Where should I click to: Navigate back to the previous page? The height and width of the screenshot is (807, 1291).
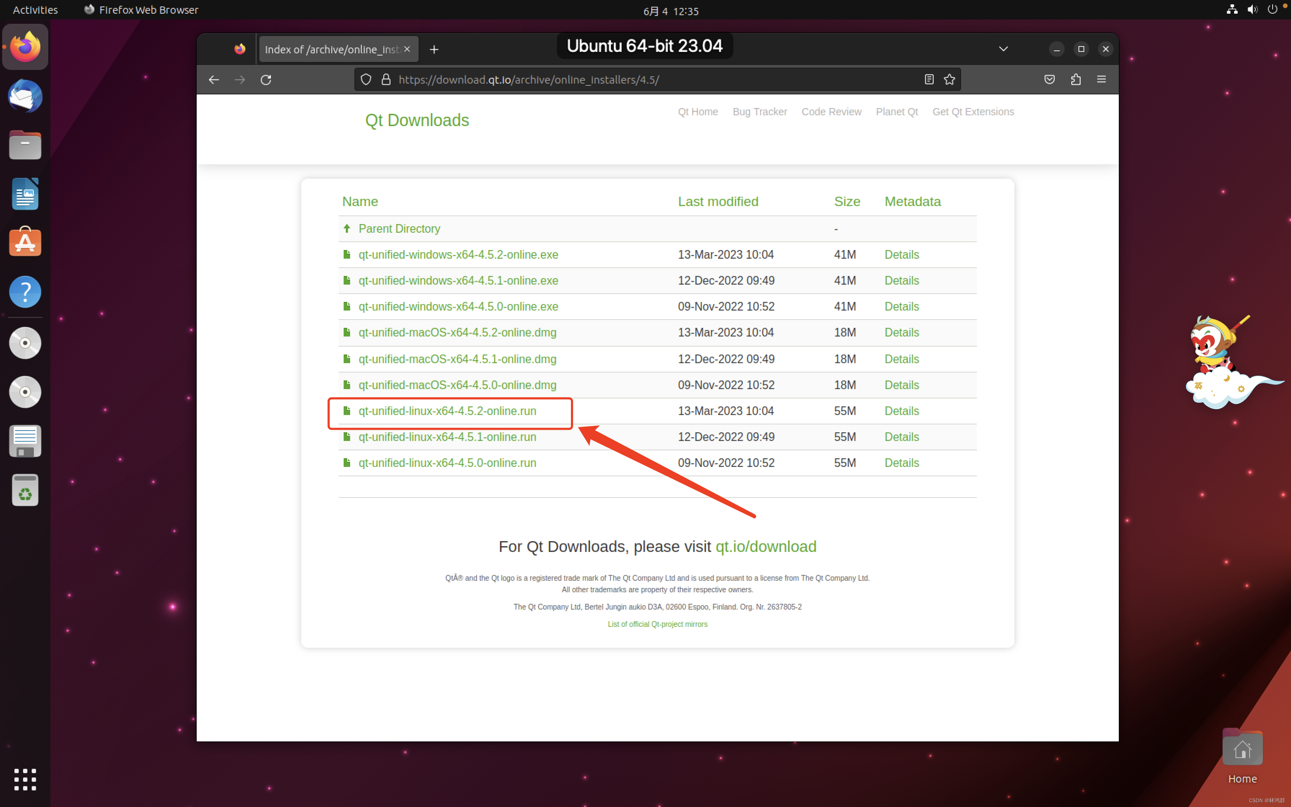(x=214, y=79)
